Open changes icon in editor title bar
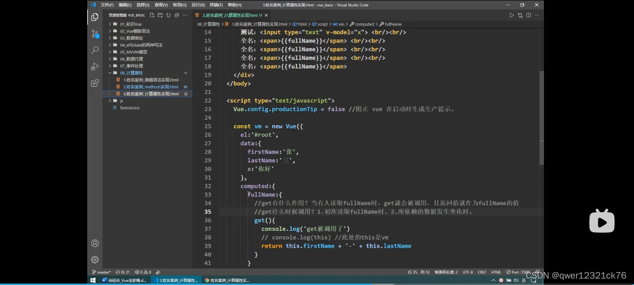The width and height of the screenshot is (634, 285). click(x=520, y=15)
